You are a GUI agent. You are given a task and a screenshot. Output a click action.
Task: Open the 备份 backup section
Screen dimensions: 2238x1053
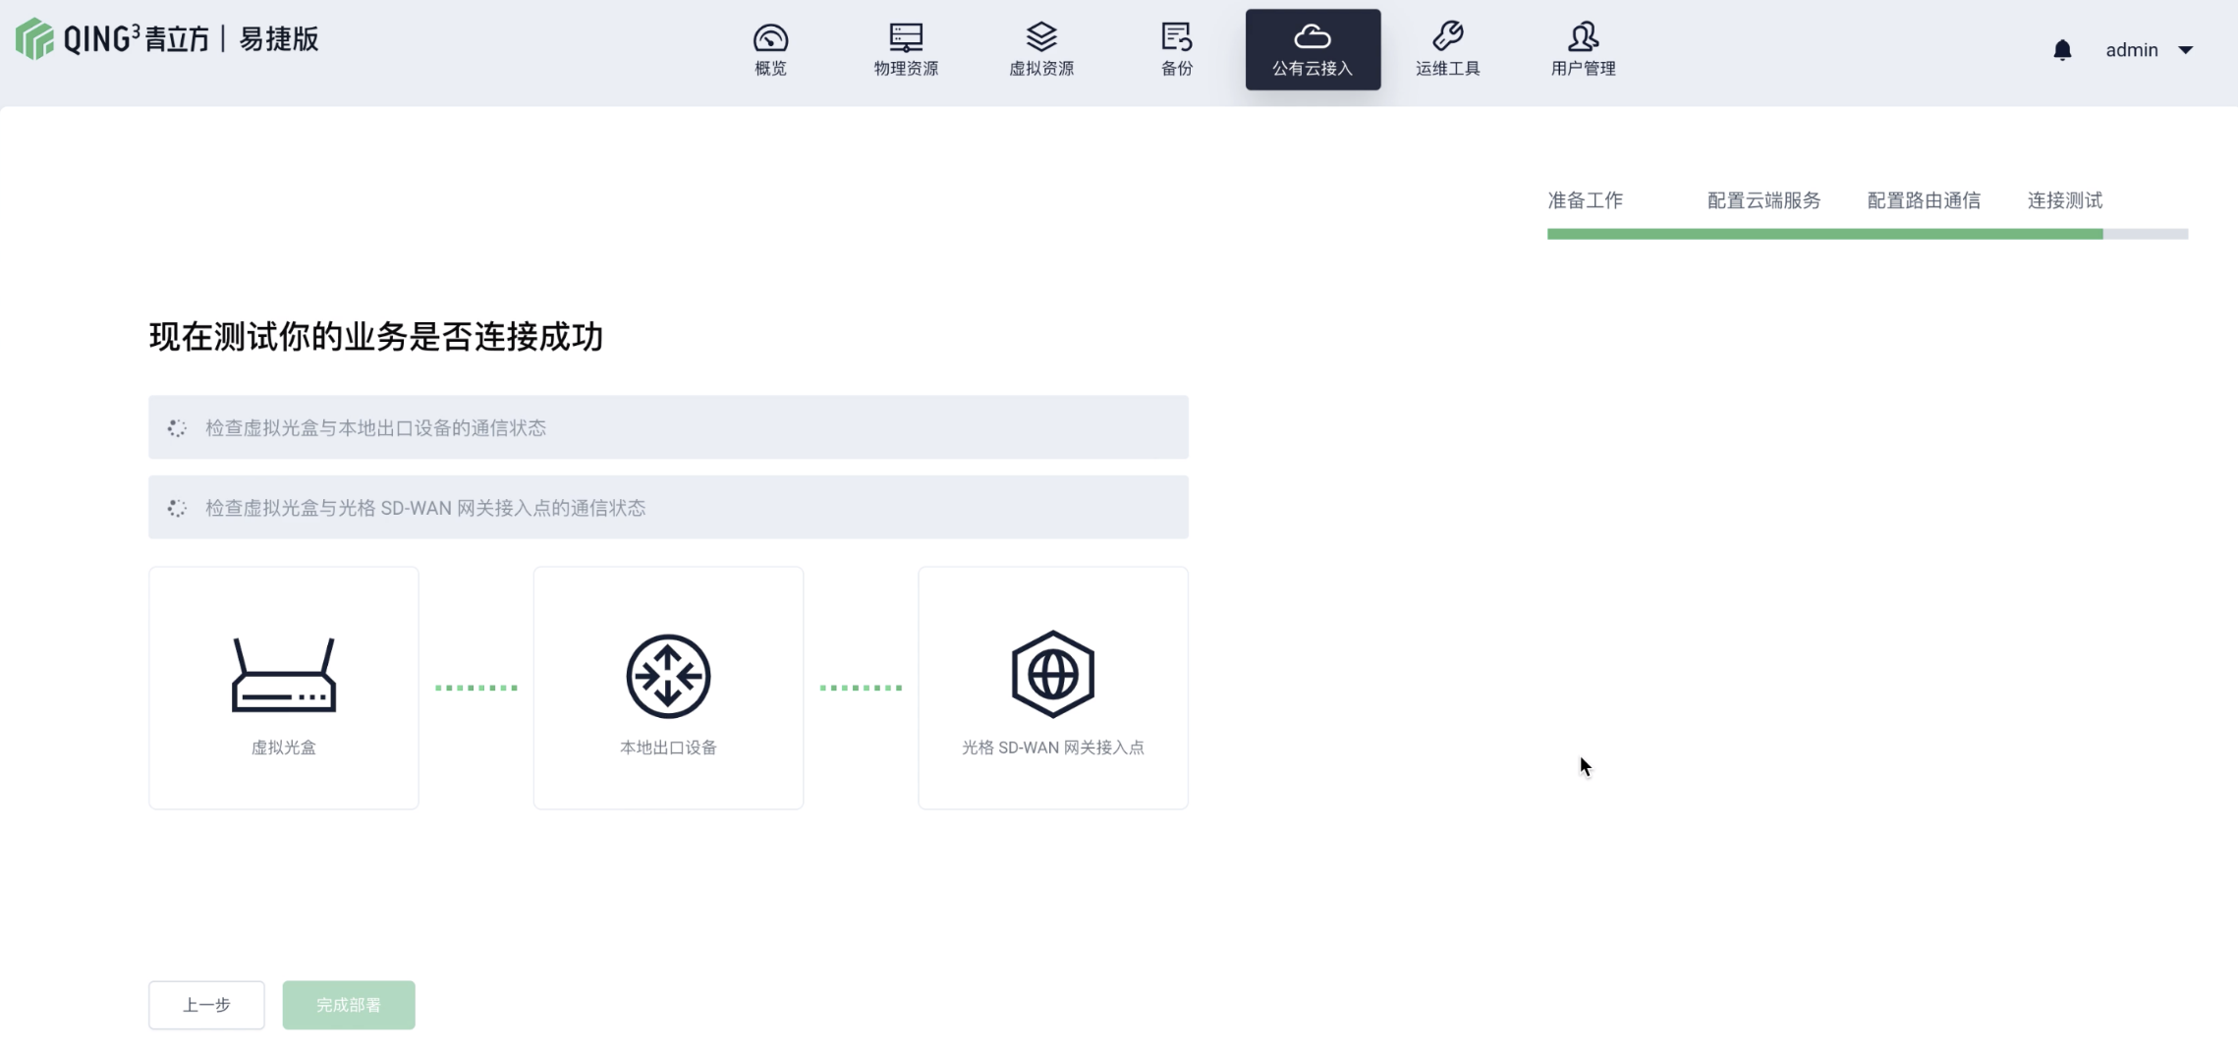[1176, 49]
